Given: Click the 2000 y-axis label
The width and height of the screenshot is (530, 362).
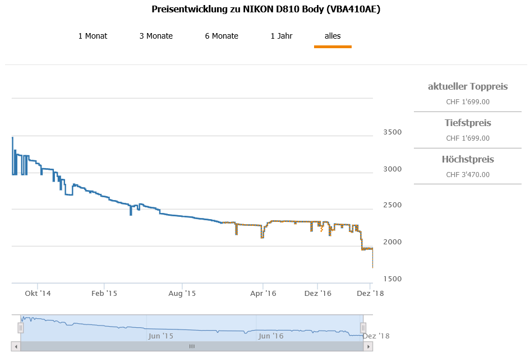Looking at the screenshot, I should pos(393,242).
